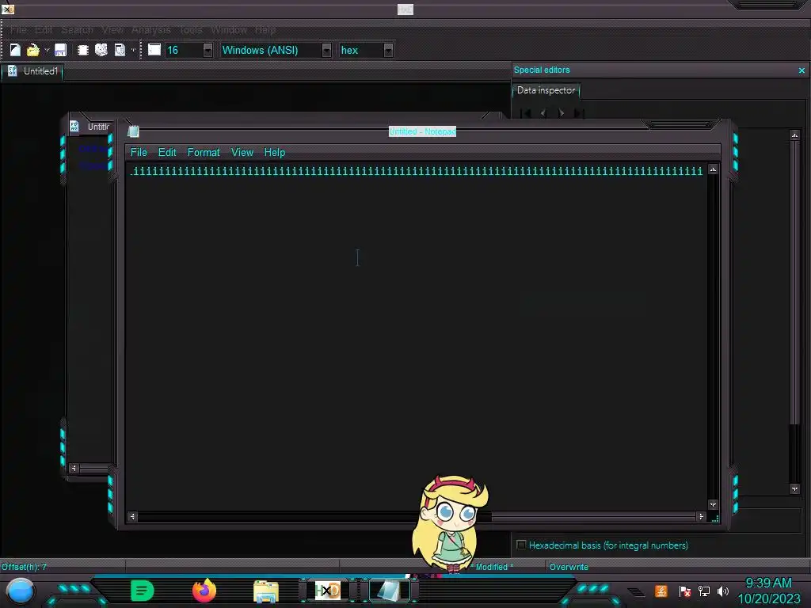Viewport: 811px width, 608px height.
Task: Click Data inspector scrollbar up arrow
Action: pos(794,135)
